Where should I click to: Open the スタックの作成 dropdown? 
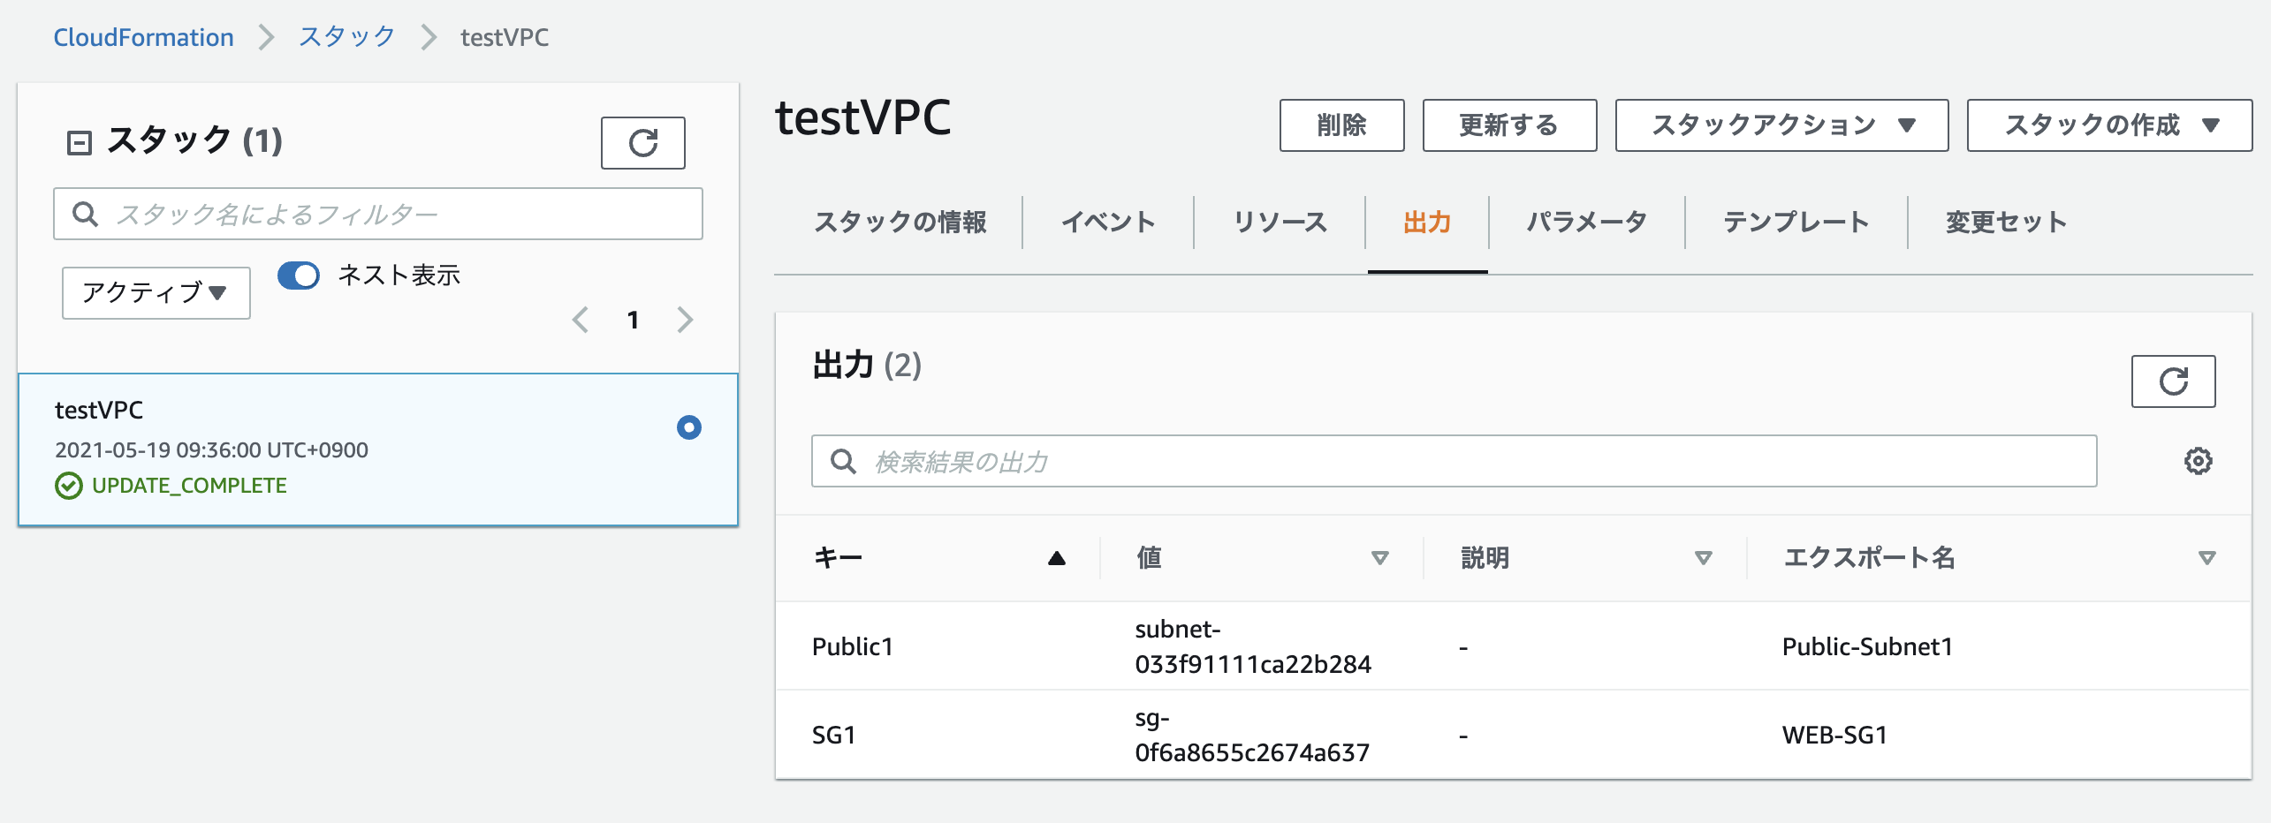[x=2109, y=125]
